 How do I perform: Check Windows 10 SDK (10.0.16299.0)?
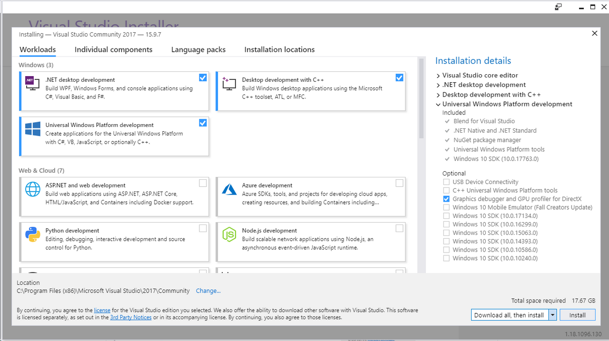(x=446, y=224)
